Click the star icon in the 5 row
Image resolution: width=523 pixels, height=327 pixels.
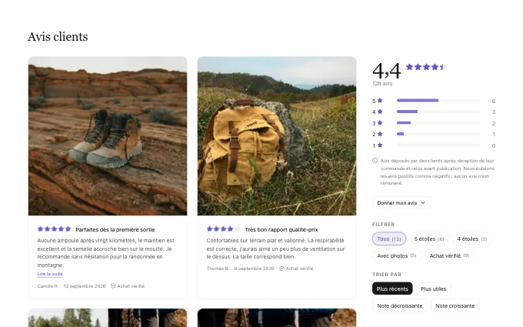tap(380, 101)
